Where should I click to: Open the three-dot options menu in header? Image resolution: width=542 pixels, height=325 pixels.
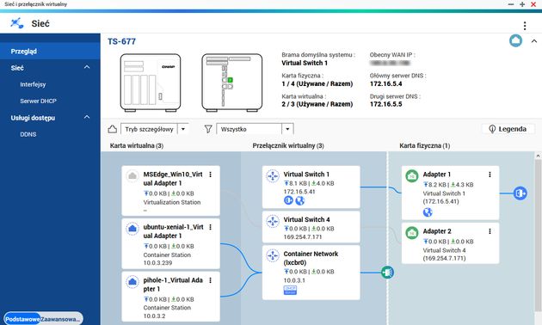525,26
